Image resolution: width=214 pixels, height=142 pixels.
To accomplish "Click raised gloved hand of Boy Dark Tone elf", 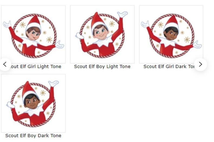I will pyautogui.click(x=53, y=83).
